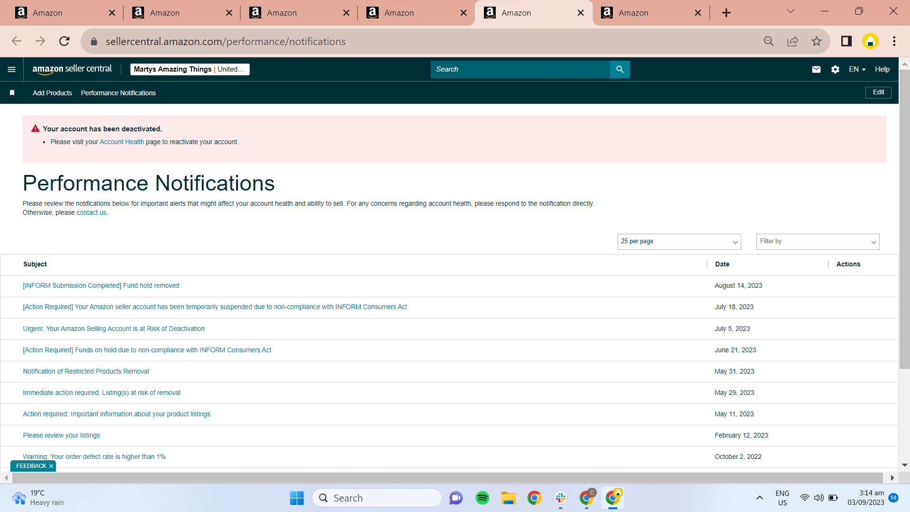Image resolution: width=910 pixels, height=512 pixels.
Task: Open Performance Notifications from the favorites bar
Action: (x=118, y=93)
